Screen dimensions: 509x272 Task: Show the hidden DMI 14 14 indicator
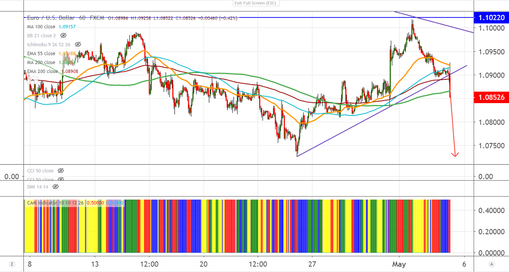click(56, 187)
